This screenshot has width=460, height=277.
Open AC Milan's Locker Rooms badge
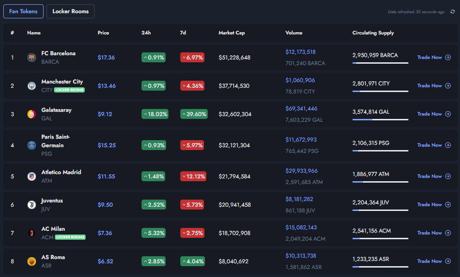click(x=71, y=237)
